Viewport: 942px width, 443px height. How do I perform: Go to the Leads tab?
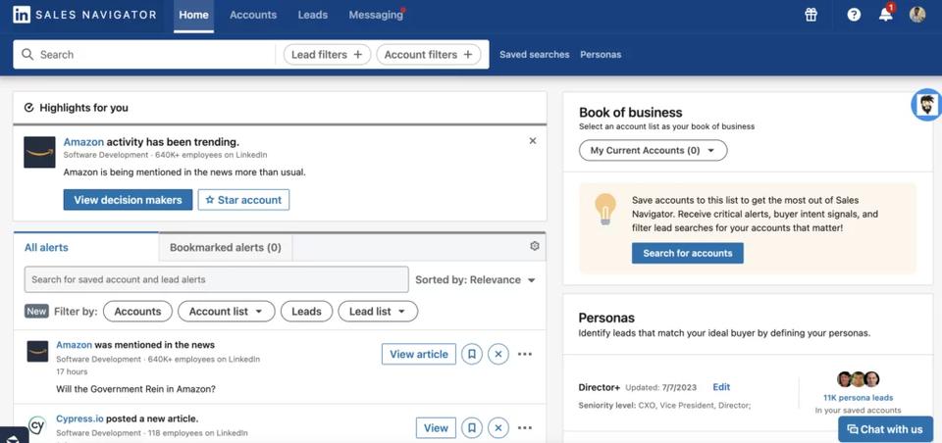[x=312, y=15]
